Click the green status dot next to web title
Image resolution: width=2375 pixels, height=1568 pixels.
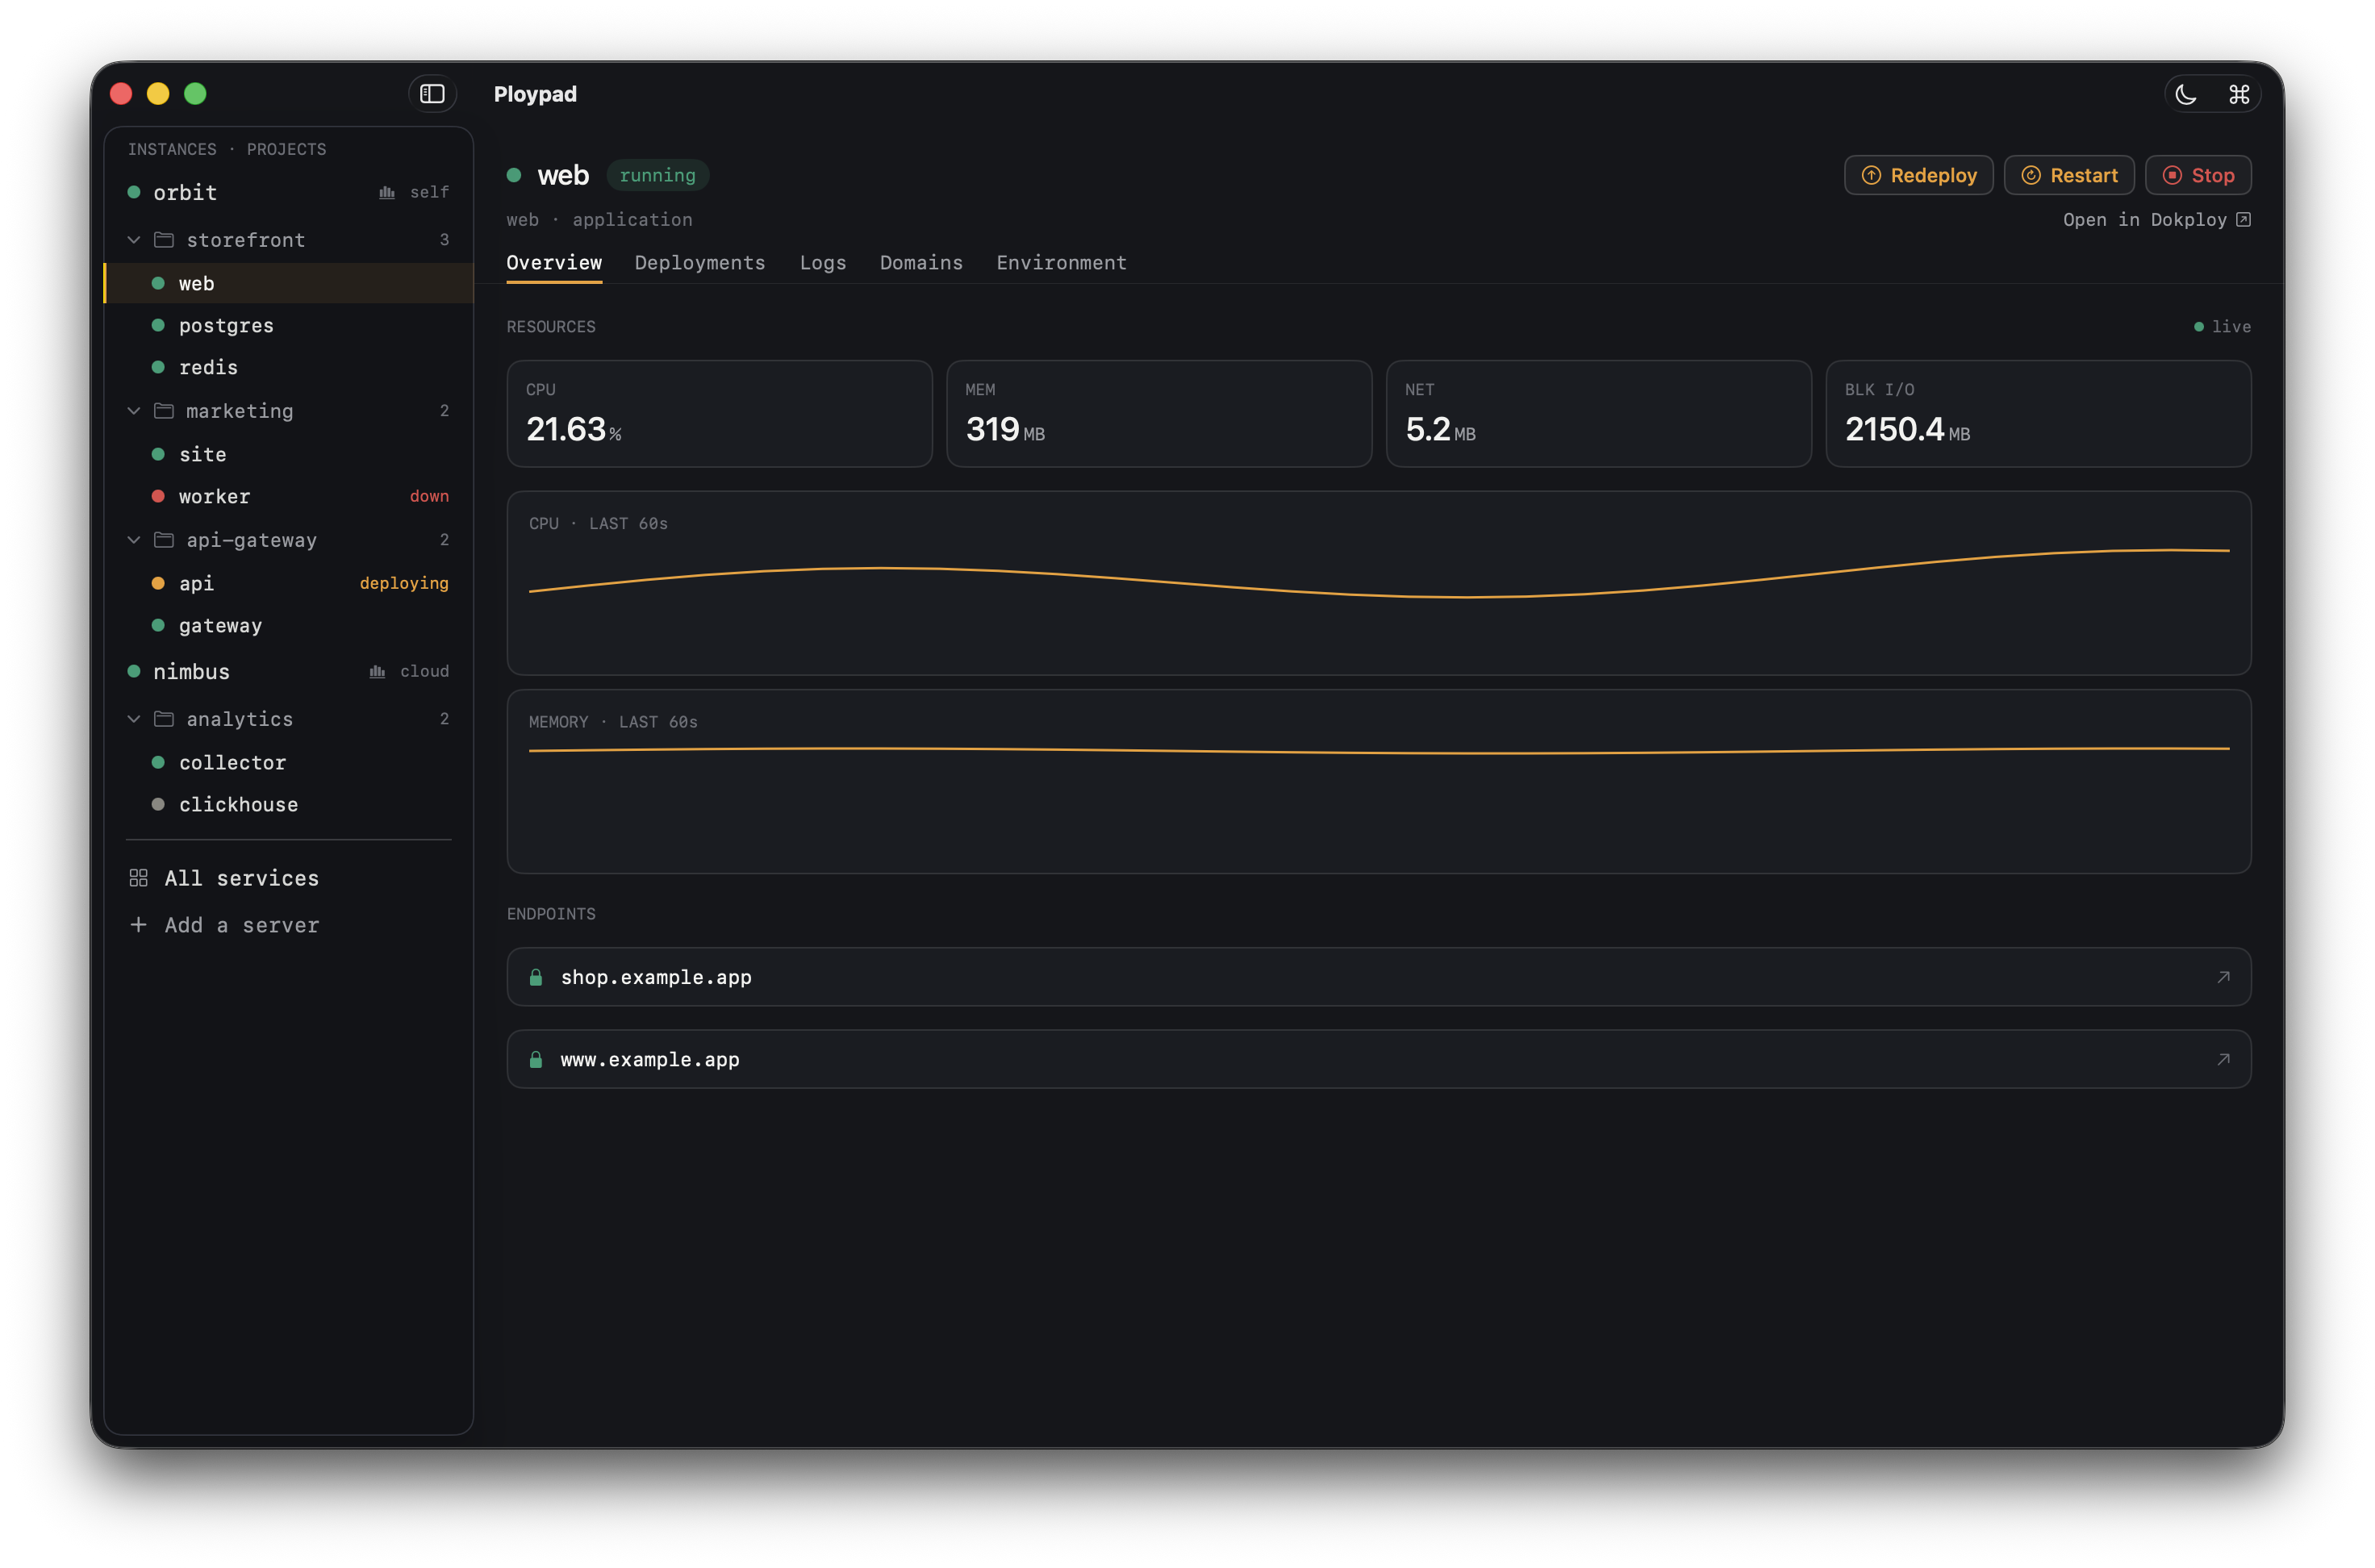(x=514, y=175)
